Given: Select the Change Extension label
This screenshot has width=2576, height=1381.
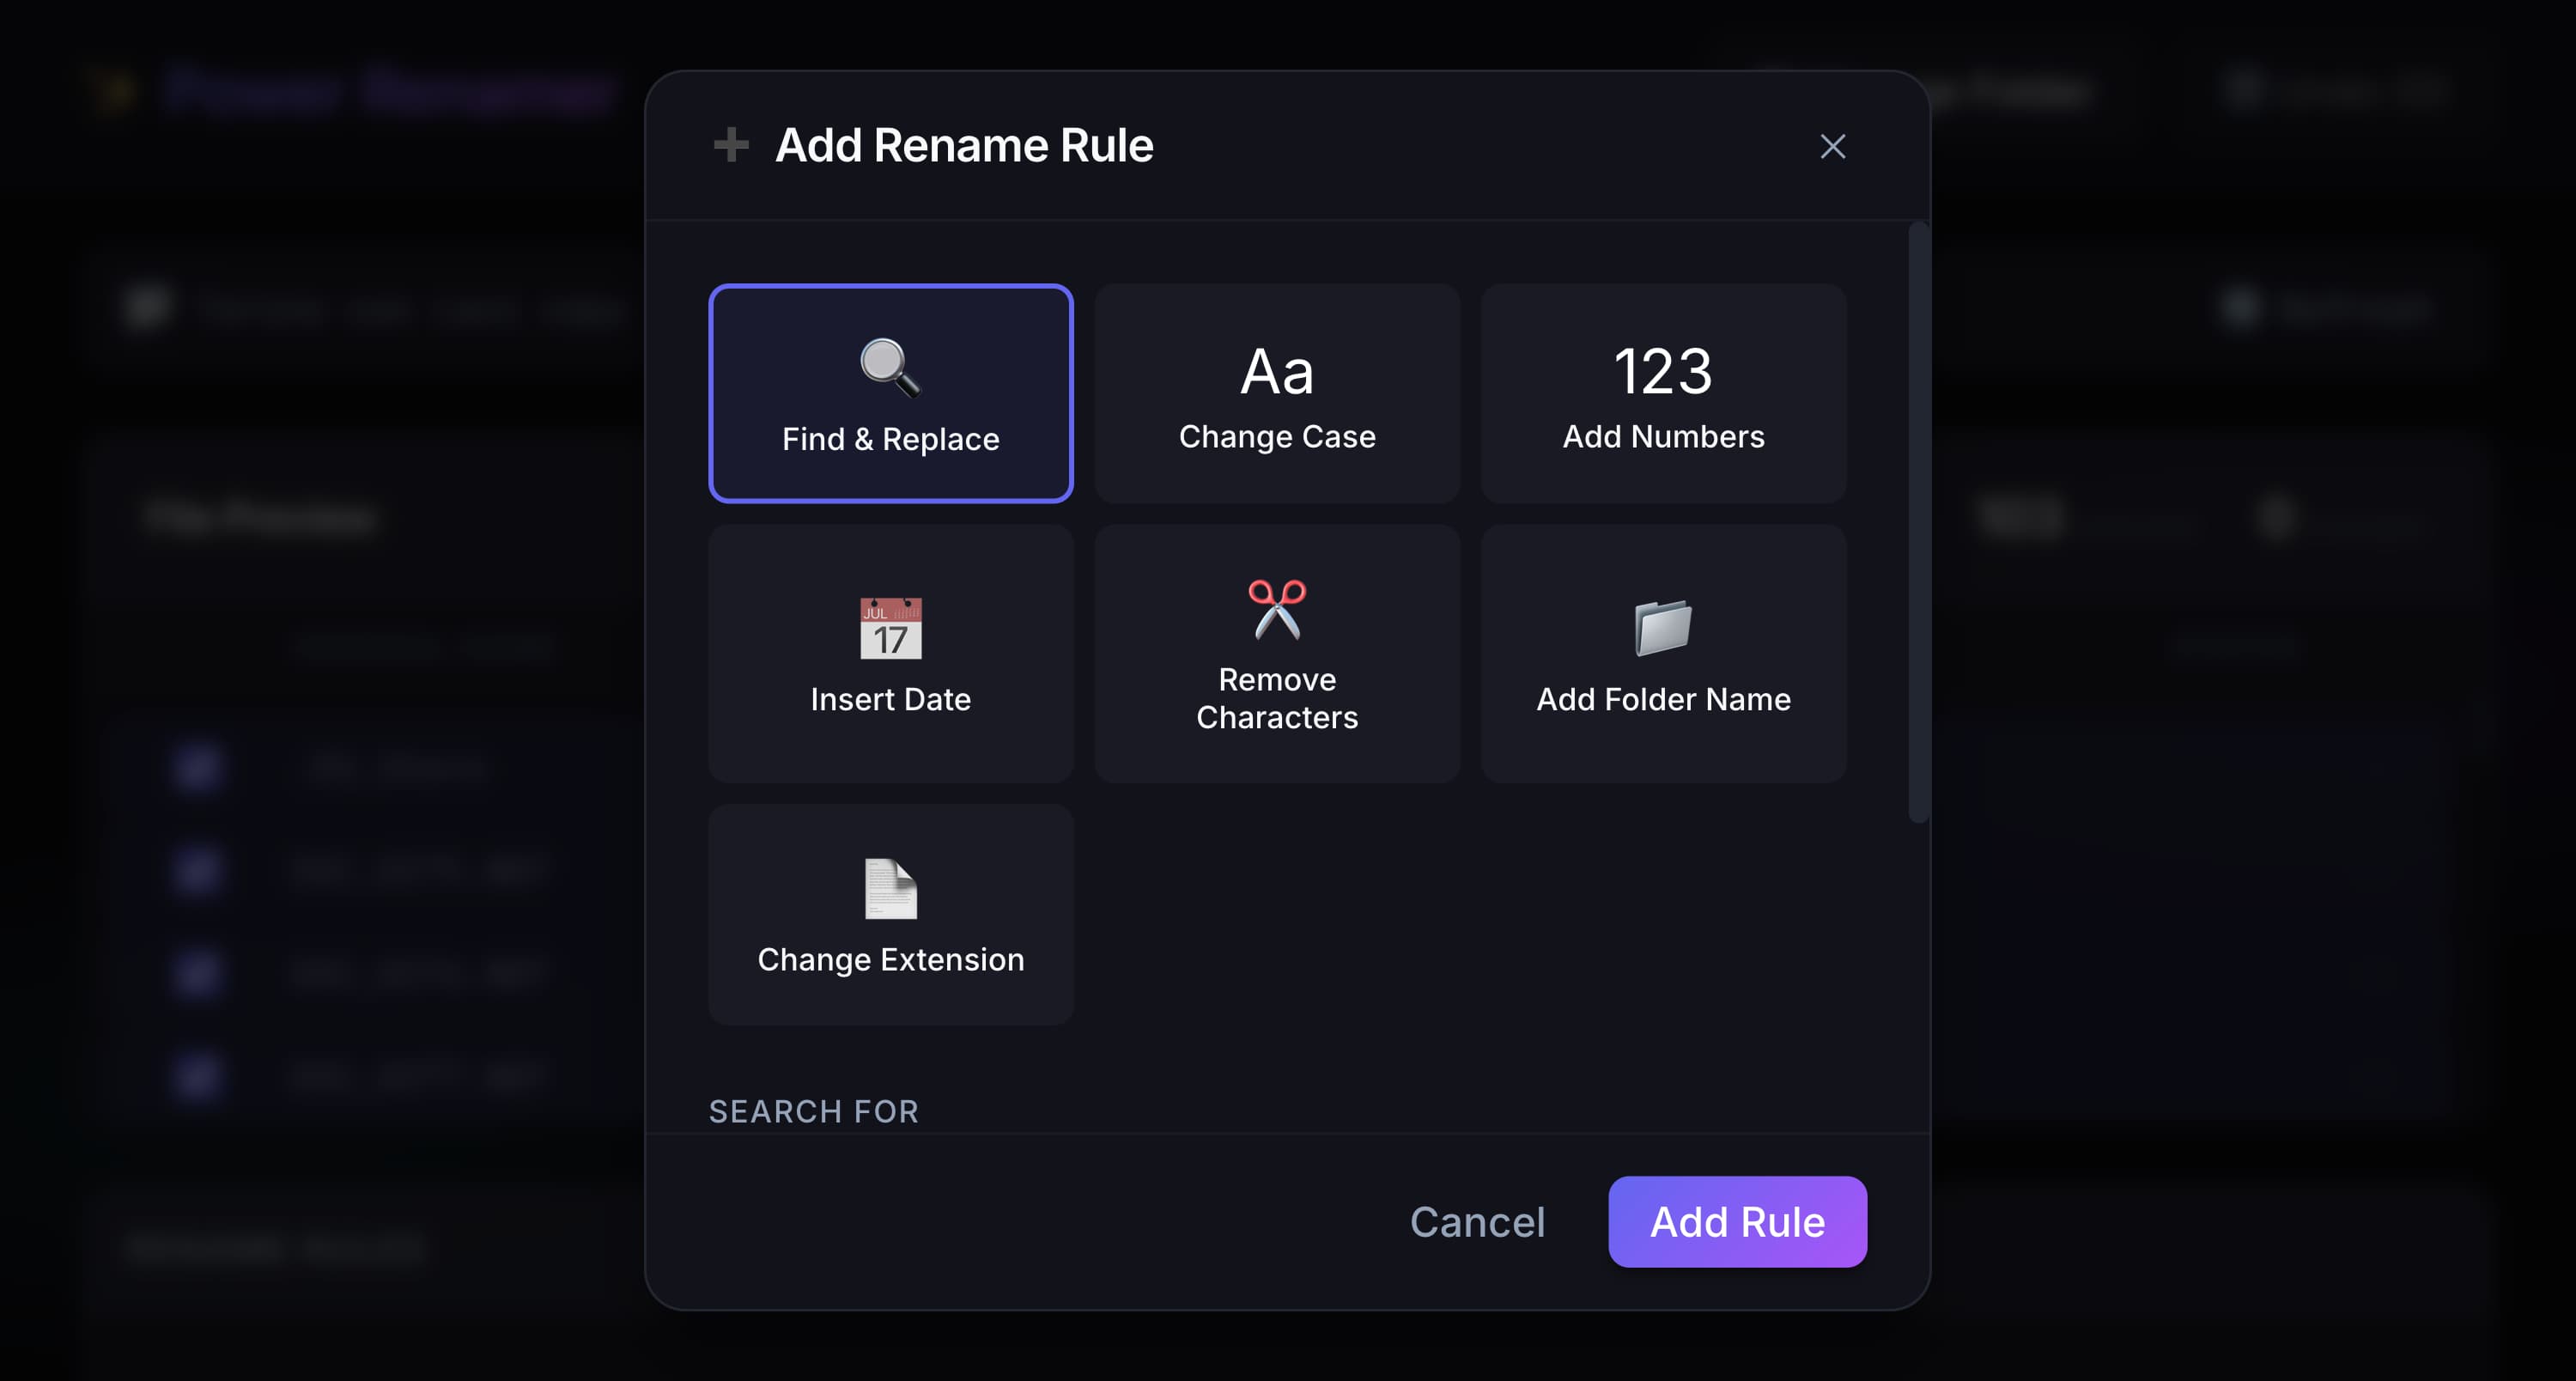Looking at the screenshot, I should [890, 959].
